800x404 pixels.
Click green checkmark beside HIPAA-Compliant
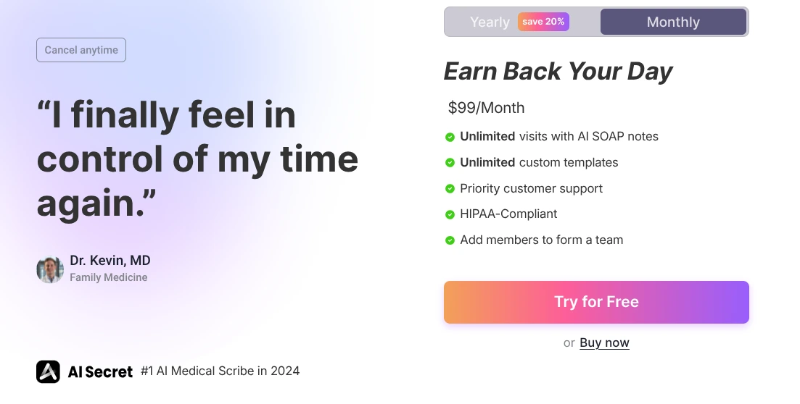click(450, 214)
